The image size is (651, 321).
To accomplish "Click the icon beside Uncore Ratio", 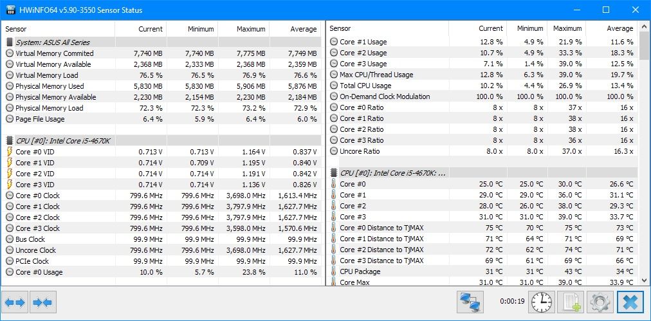I will 334,151.
